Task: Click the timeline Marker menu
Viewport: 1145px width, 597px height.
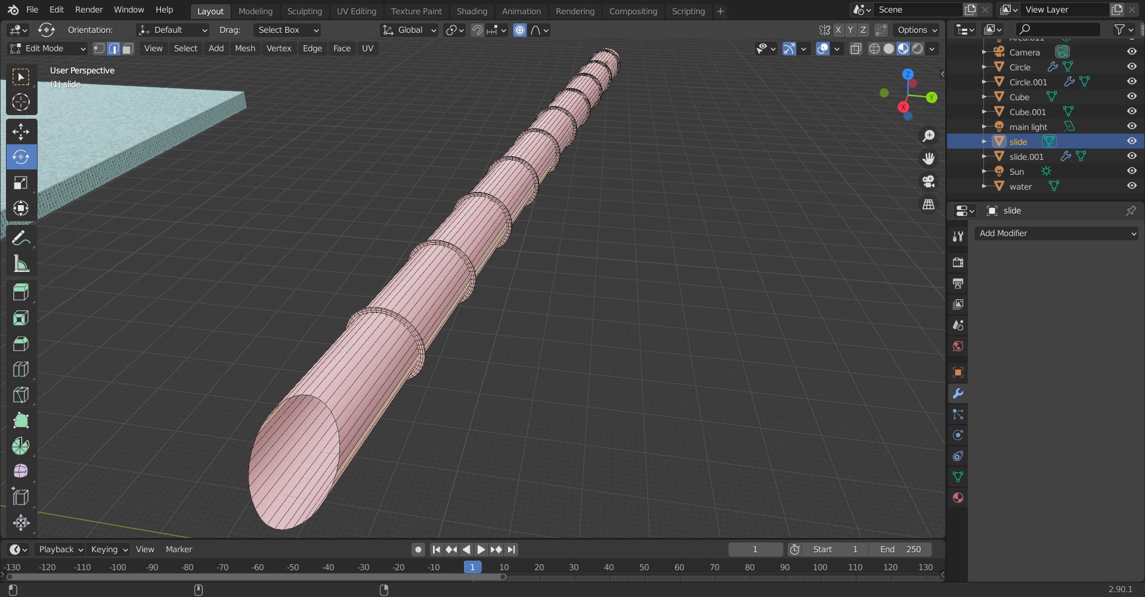Action: pyautogui.click(x=179, y=549)
